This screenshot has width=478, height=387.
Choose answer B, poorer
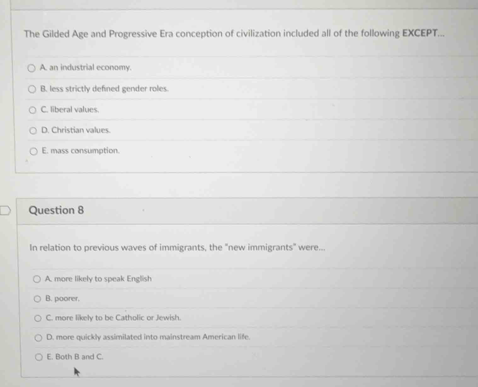(38, 298)
